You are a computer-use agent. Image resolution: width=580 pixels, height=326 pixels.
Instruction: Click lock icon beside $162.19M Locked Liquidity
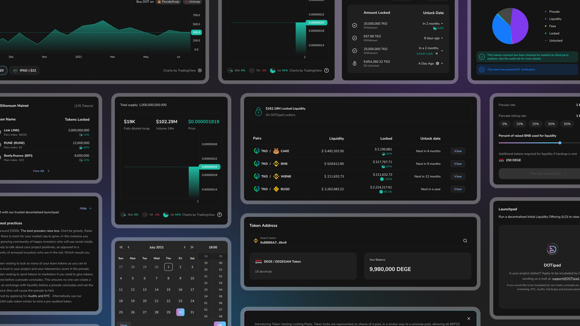(258, 111)
